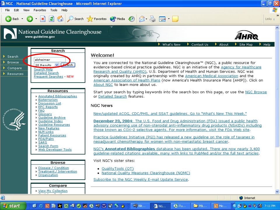Open the Glossary resource link
Viewport: 280px width, 210px height.
point(45,114)
